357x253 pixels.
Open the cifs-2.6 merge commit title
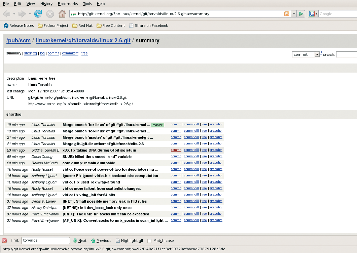click(x=103, y=144)
